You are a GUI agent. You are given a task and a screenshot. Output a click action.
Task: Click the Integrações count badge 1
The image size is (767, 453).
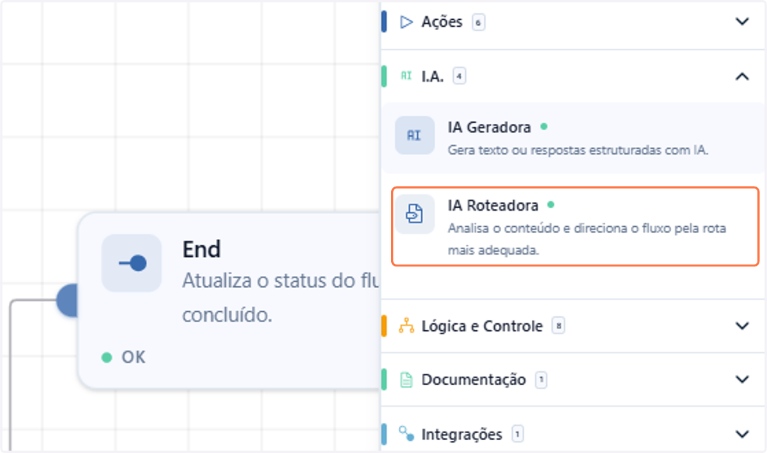518,435
